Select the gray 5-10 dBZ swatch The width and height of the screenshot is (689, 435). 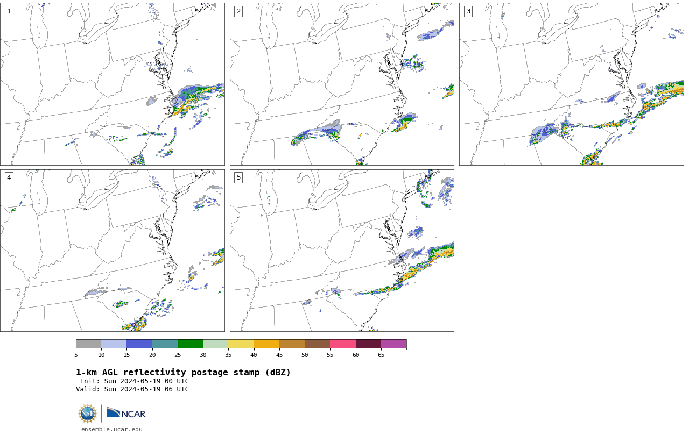(x=88, y=344)
